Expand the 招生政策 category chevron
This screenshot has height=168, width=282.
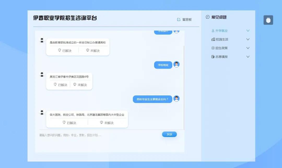point(248,48)
